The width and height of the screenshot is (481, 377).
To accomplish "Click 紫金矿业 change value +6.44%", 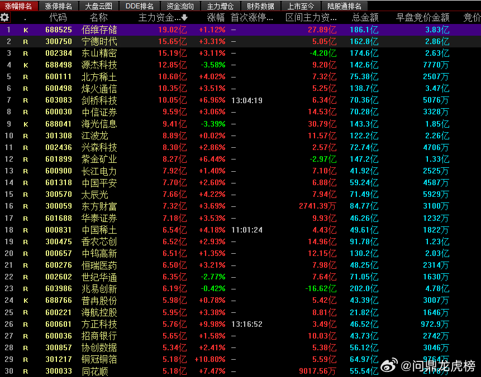I will (x=212, y=159).
